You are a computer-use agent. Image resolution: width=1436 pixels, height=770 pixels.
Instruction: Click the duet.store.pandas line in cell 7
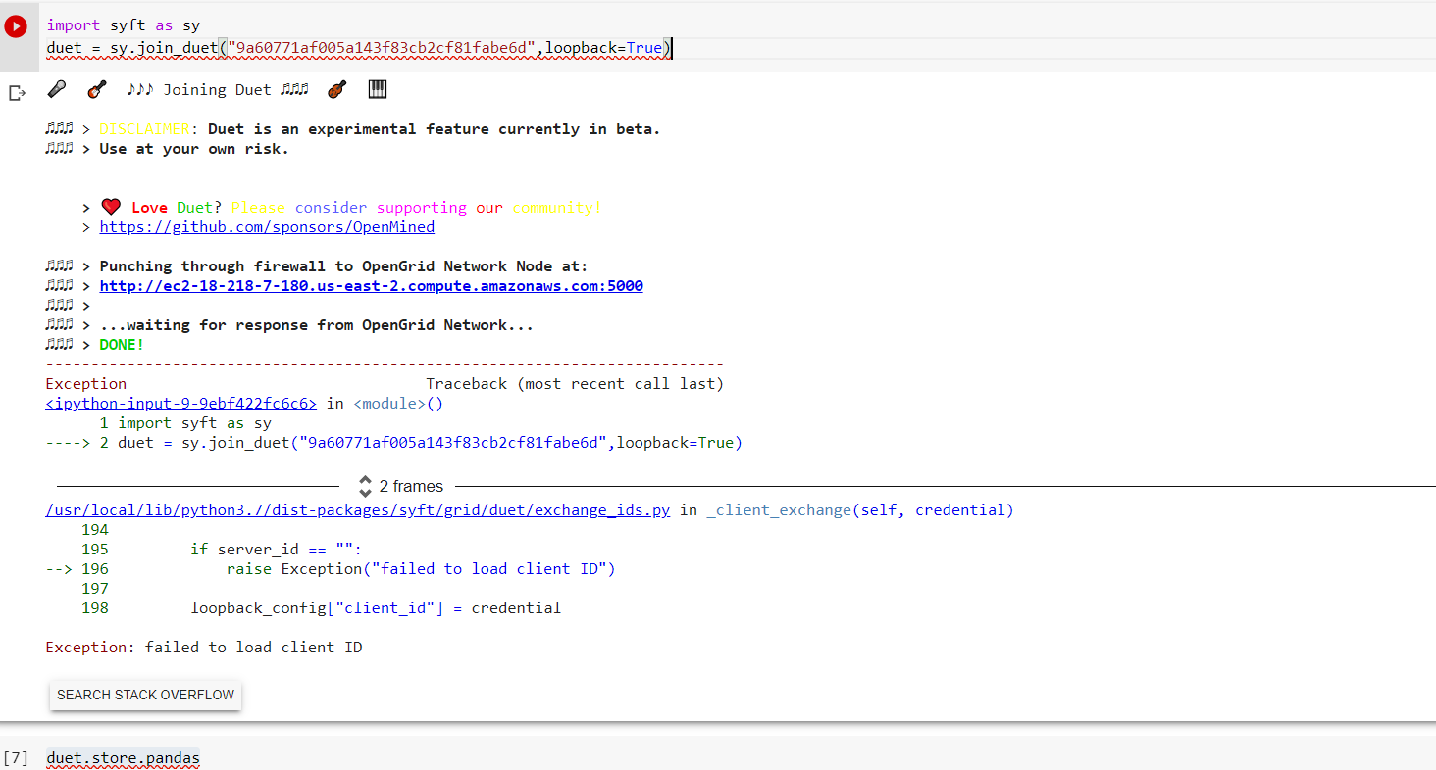point(122,757)
